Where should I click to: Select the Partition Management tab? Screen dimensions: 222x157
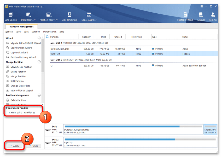point(21,26)
